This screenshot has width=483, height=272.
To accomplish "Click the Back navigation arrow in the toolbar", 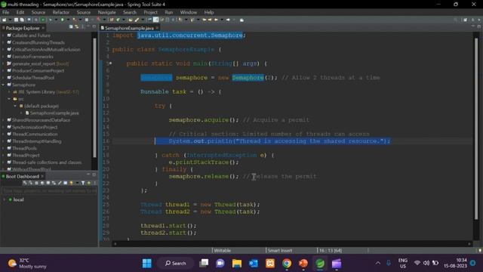I will point(217,20).
